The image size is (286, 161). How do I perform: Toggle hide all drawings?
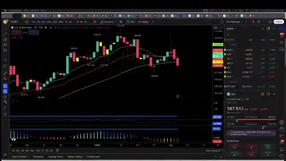(x=5, y=102)
